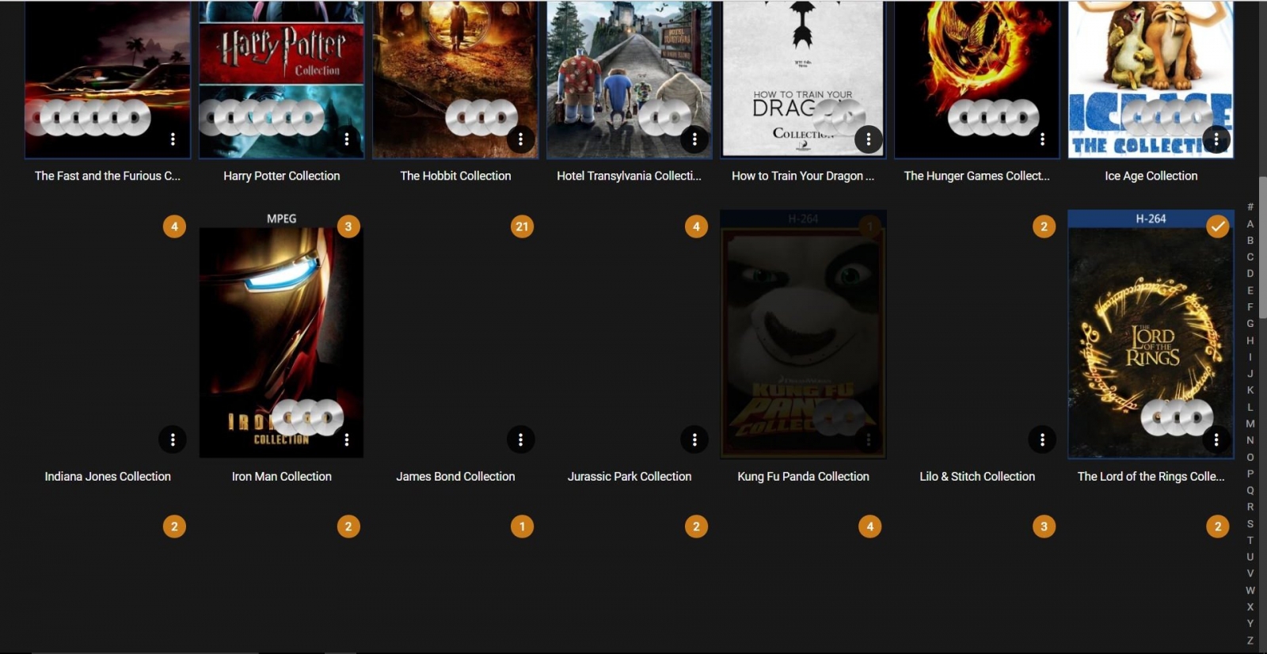
Task: Select letter M in the alphabet picker
Action: 1250,424
